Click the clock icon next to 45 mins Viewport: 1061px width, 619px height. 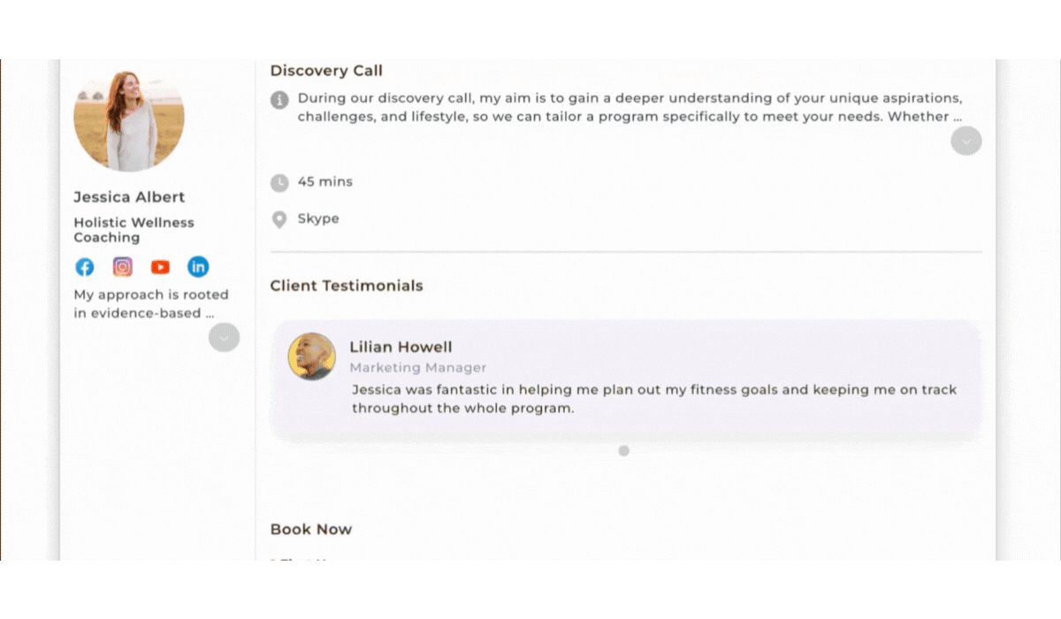(x=279, y=183)
